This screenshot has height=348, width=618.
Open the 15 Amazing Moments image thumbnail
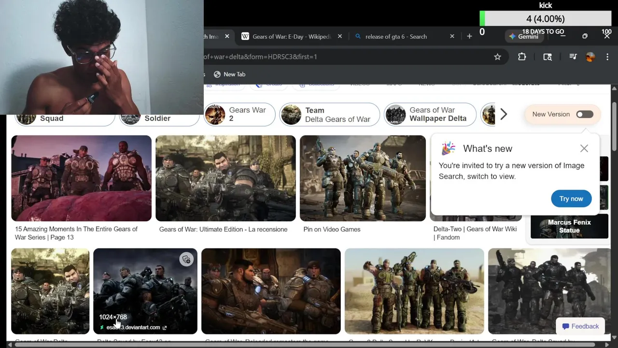click(81, 178)
